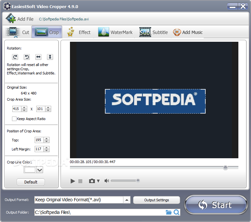Viewport: 251px width, 222px height.
Task: Click the Add File film icon
Action: coord(11,18)
